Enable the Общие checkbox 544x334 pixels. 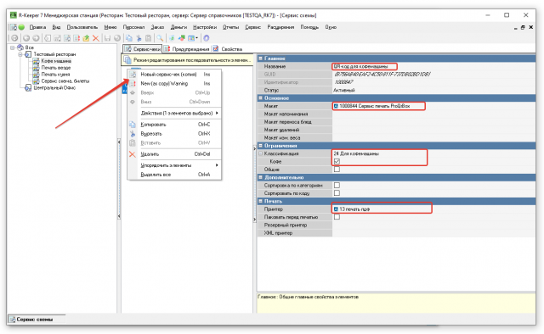337,170
